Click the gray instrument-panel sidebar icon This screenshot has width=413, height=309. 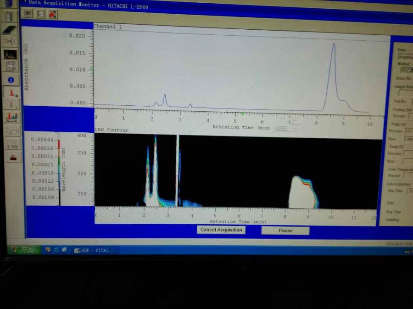click(x=12, y=144)
